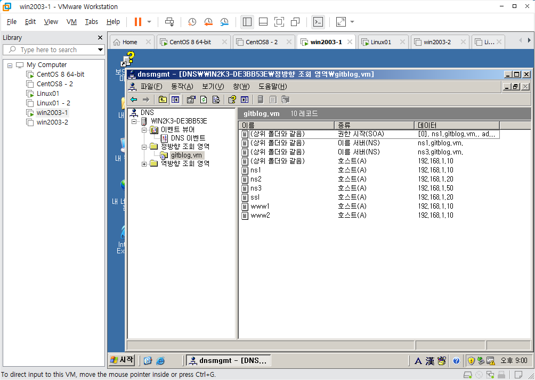Switch to the CentOS 8 64-bit tab
Image resolution: width=535 pixels, height=380 pixels.
point(190,42)
